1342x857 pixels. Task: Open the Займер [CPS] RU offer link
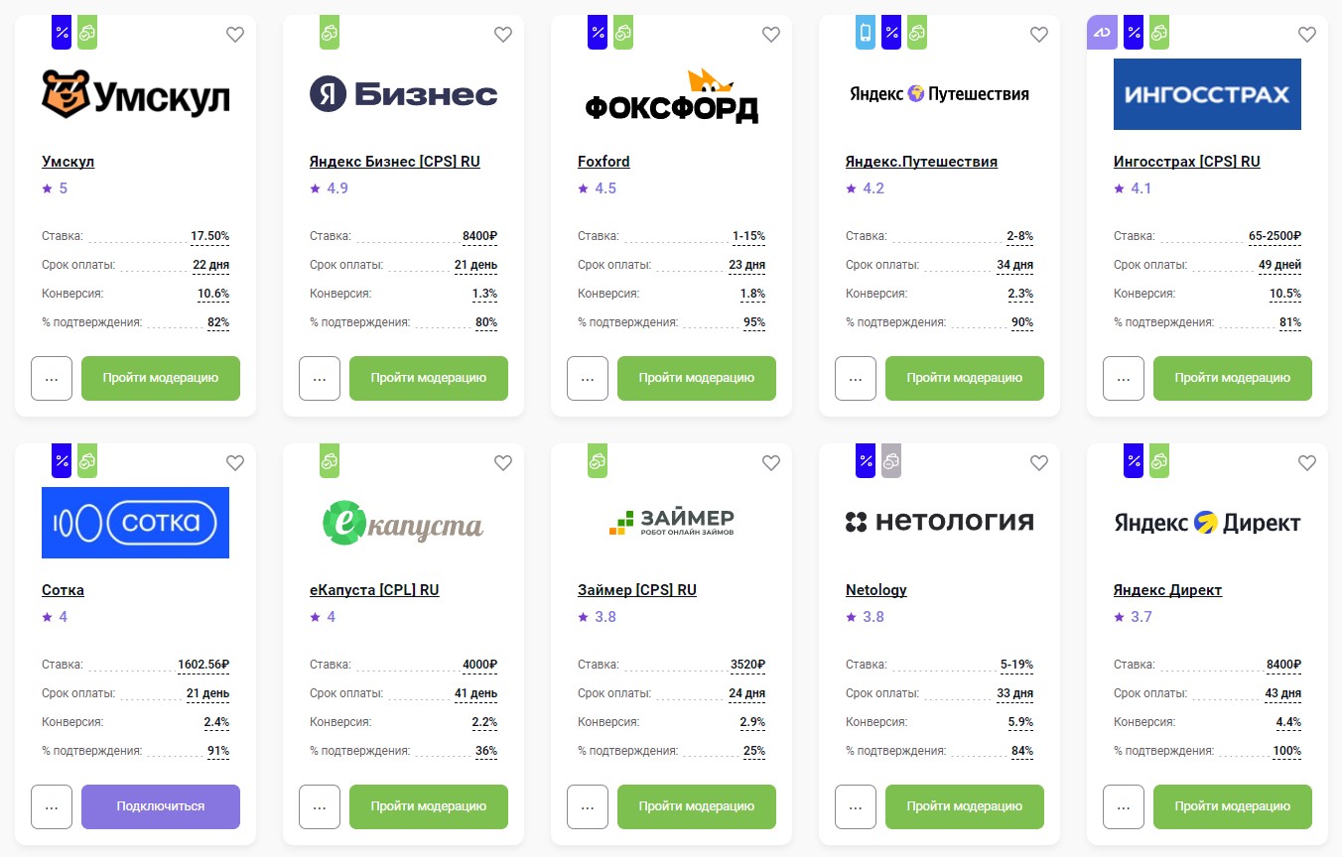click(636, 590)
